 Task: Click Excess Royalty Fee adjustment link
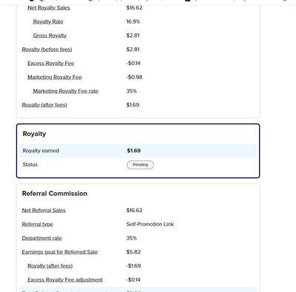coord(65,280)
